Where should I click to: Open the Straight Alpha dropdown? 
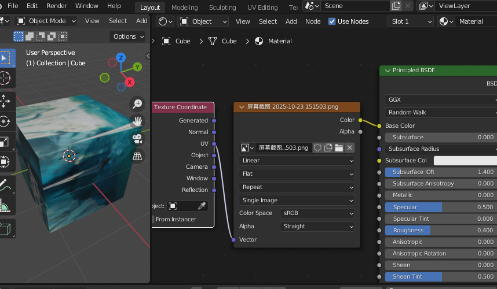[x=317, y=227]
